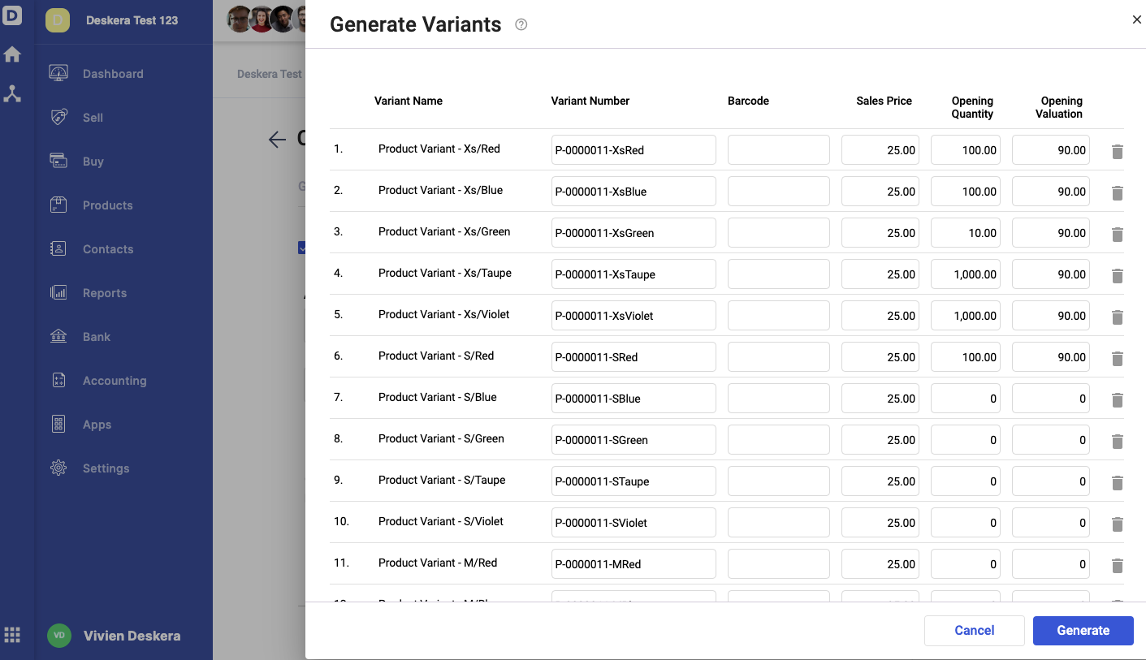1146x660 pixels.
Task: Click the Generate button
Action: point(1083,631)
